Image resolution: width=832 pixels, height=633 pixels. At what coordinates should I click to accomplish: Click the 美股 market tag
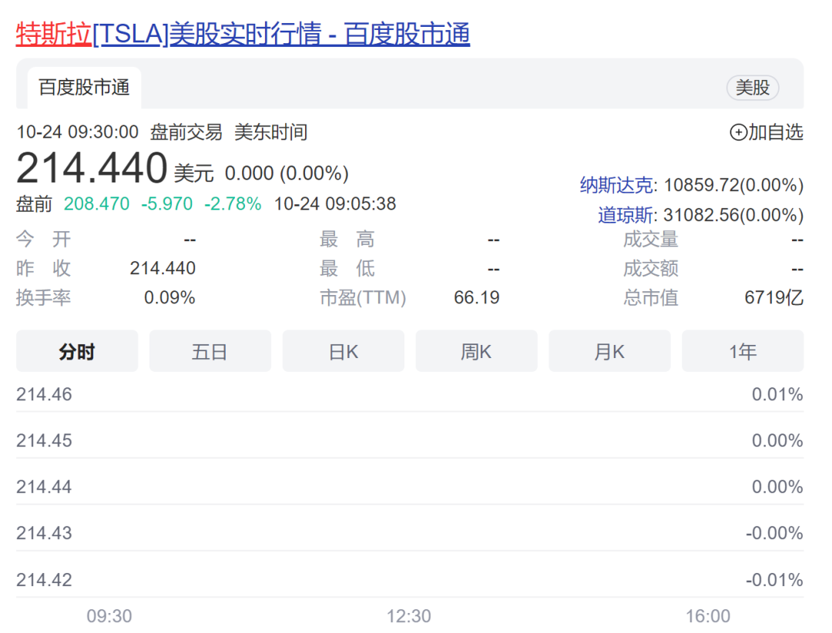[x=753, y=88]
